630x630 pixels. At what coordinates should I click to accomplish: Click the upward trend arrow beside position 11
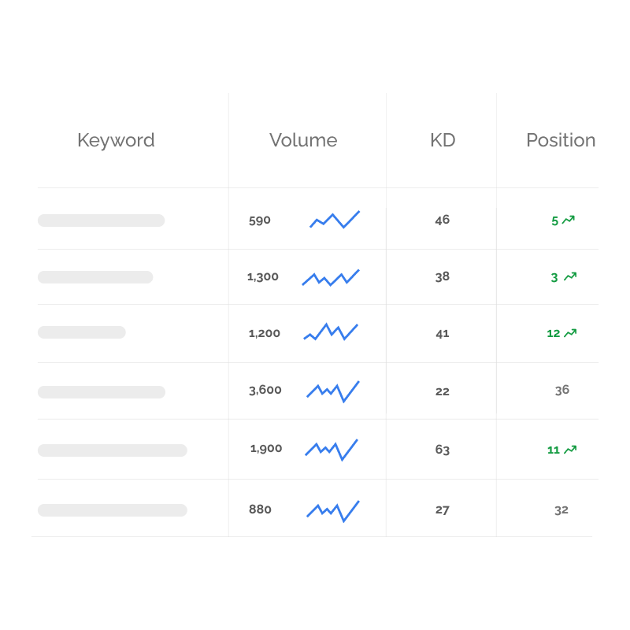click(570, 450)
